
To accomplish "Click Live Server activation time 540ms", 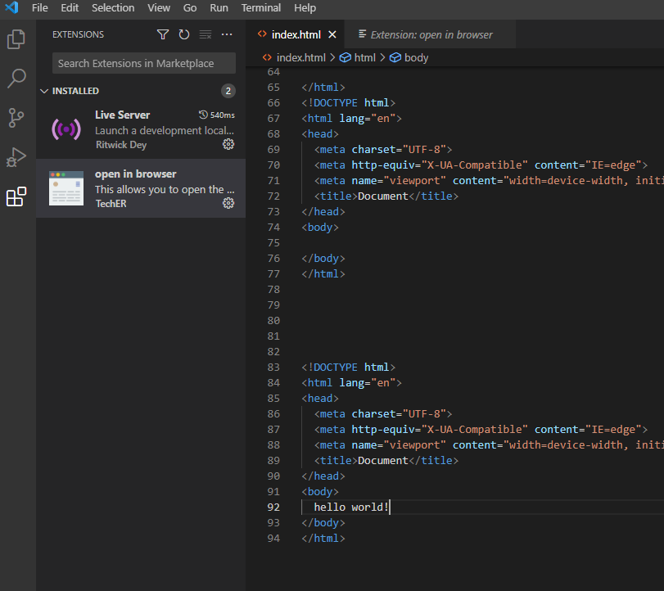I will click(x=217, y=115).
